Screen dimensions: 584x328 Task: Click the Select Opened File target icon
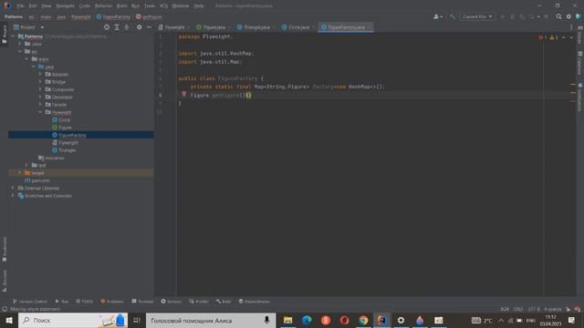click(x=107, y=27)
